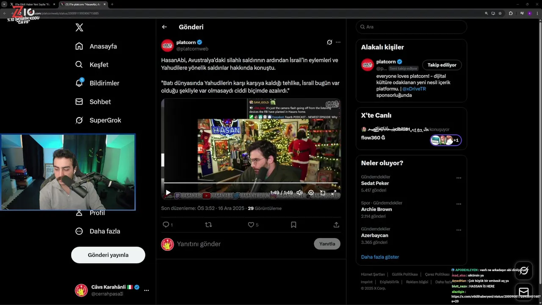
Task: Open the flow360 live space listeners
Action: [x=445, y=140]
